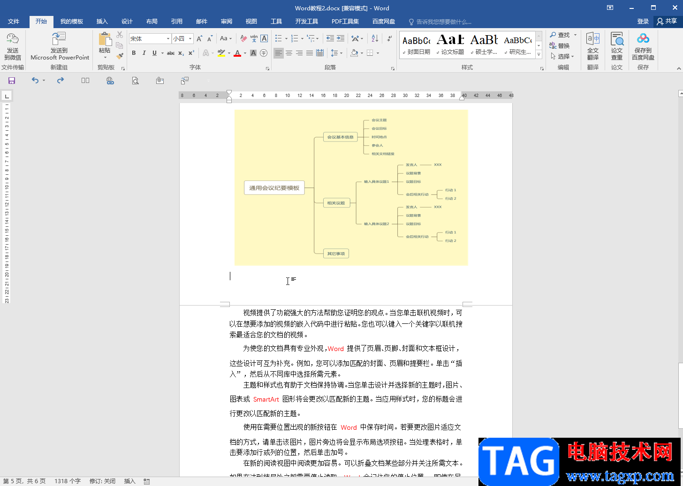Toggle Bold formatting
The image size is (683, 486).
point(134,53)
